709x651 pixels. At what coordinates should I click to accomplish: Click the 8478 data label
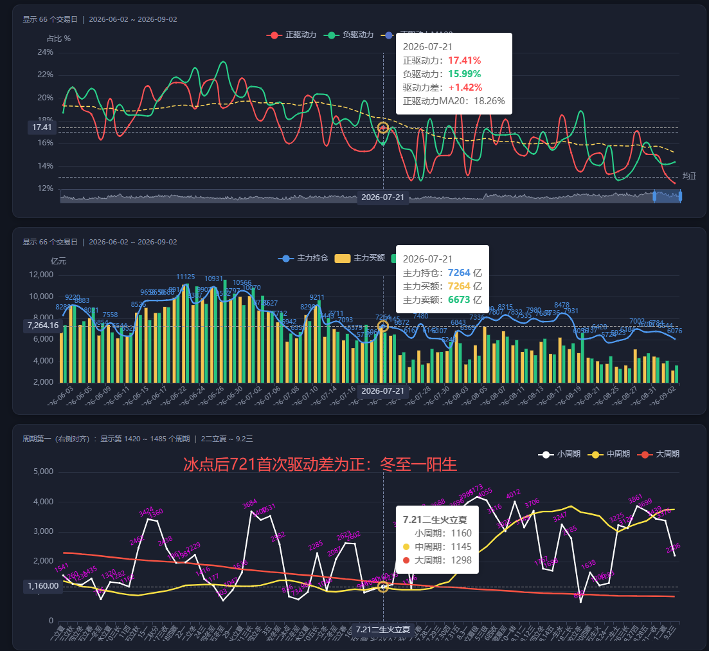562,305
